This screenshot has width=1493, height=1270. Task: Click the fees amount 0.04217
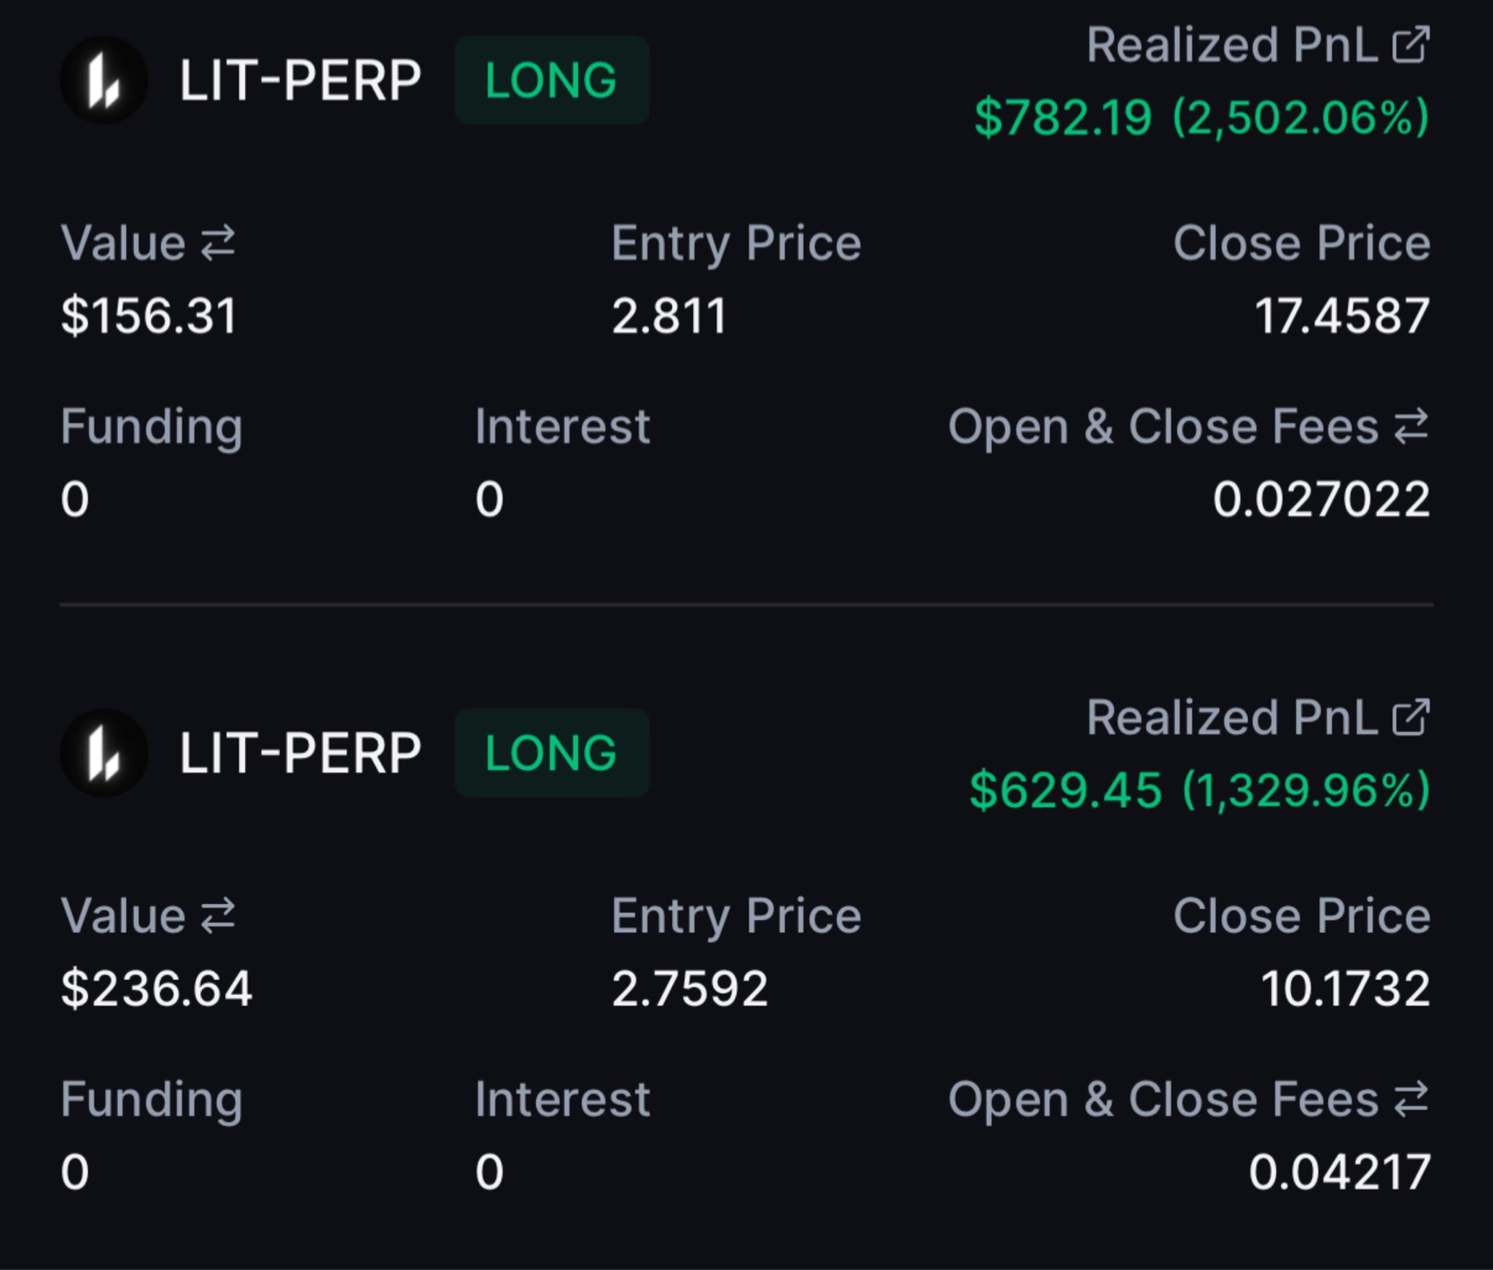[x=1339, y=1172]
